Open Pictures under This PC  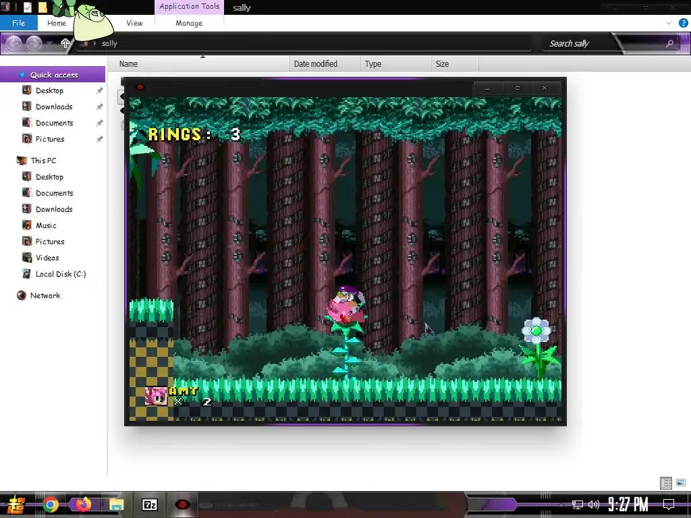pos(50,241)
